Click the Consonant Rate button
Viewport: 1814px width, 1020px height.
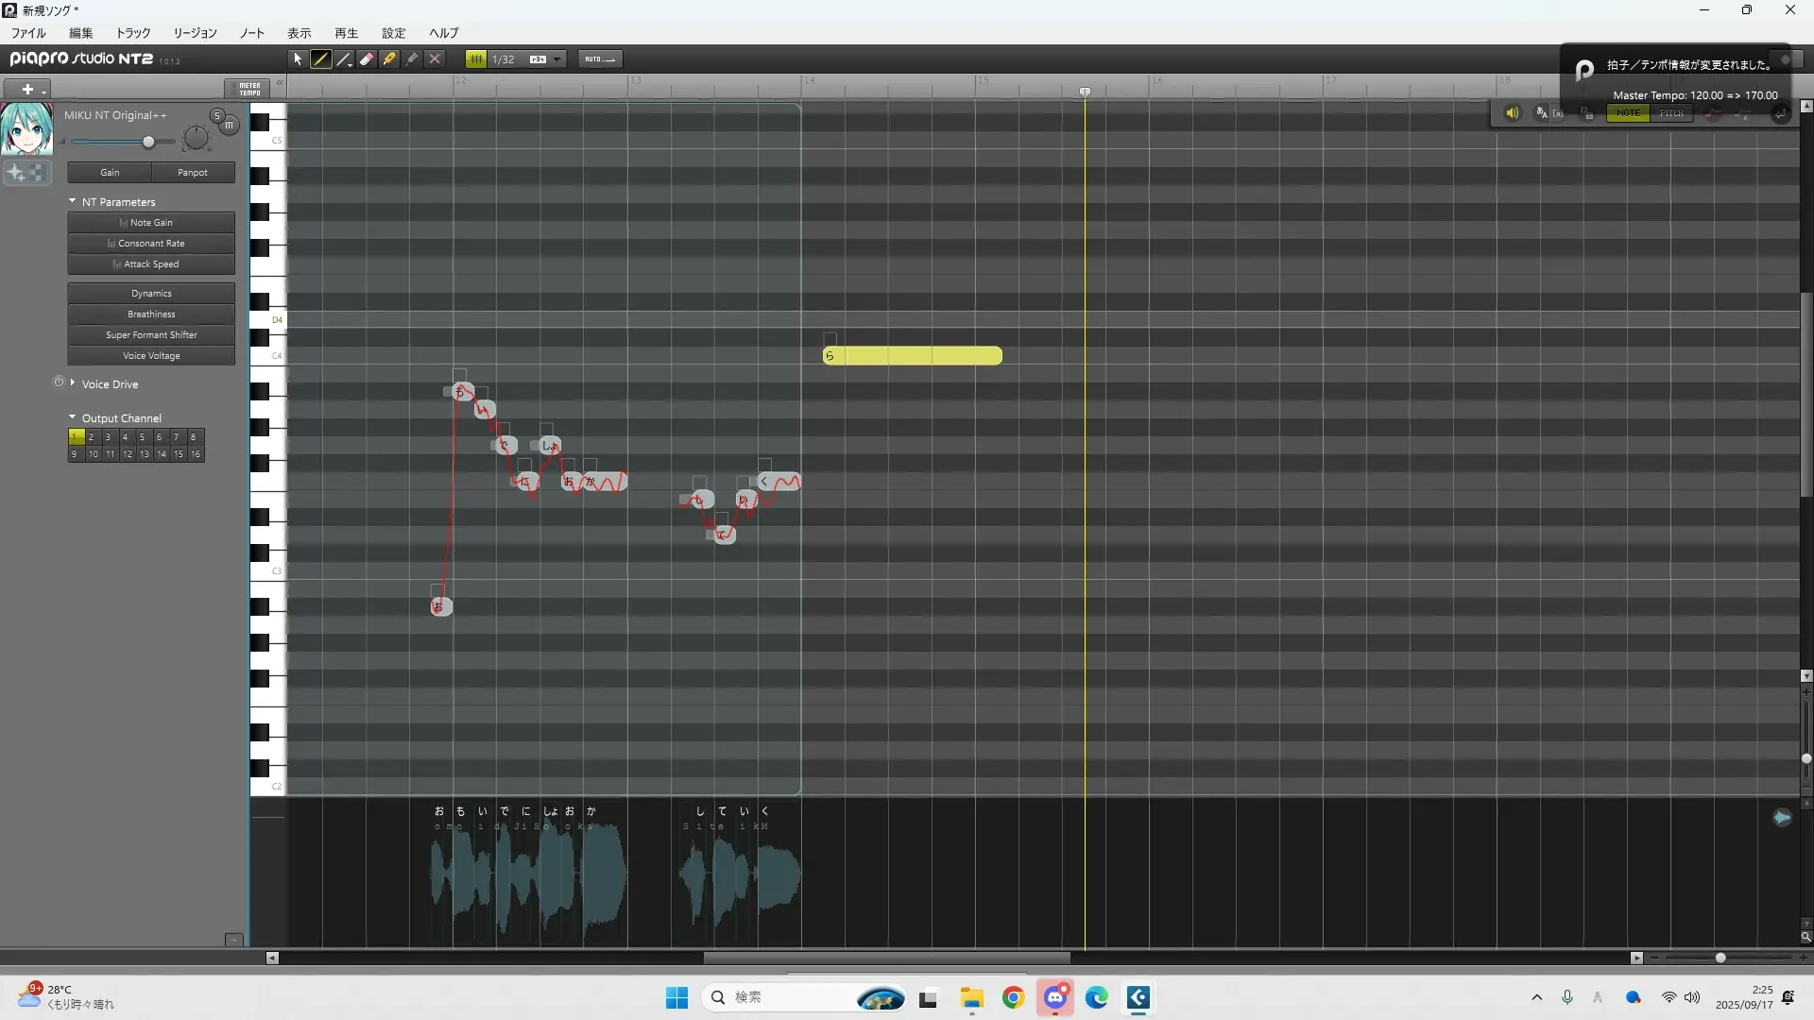click(151, 243)
